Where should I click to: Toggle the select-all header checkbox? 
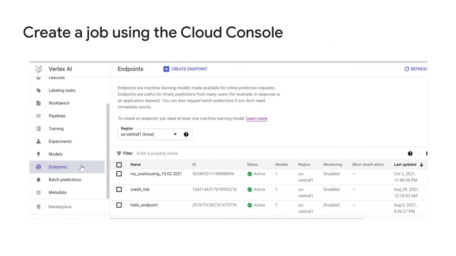coord(119,165)
